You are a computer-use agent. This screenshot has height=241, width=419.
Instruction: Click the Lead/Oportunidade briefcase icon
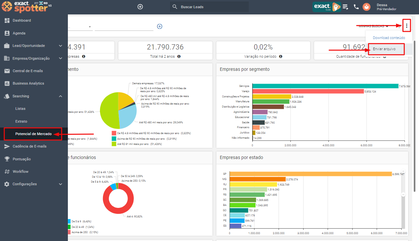[x=7, y=46]
